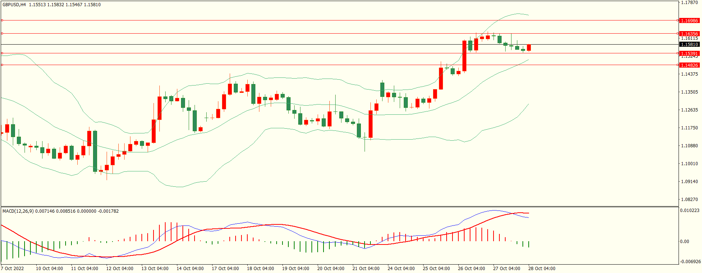Screen dimensions: 702x273
Task: Click the 20 Oct 04:00 time label
Action: click(331, 269)
